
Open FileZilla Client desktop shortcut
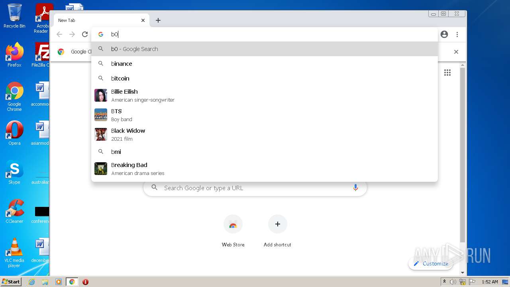[x=41, y=55]
